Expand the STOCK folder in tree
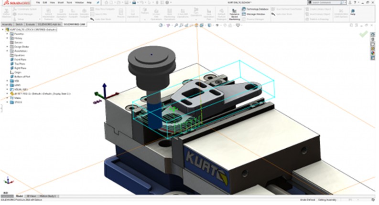This screenshot has height=205, width=379. pos(7,102)
